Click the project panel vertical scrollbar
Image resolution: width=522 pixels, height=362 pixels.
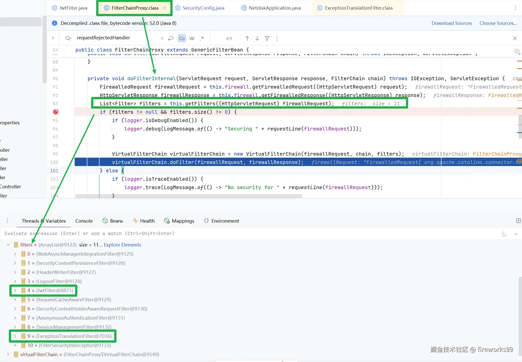click(45, 49)
